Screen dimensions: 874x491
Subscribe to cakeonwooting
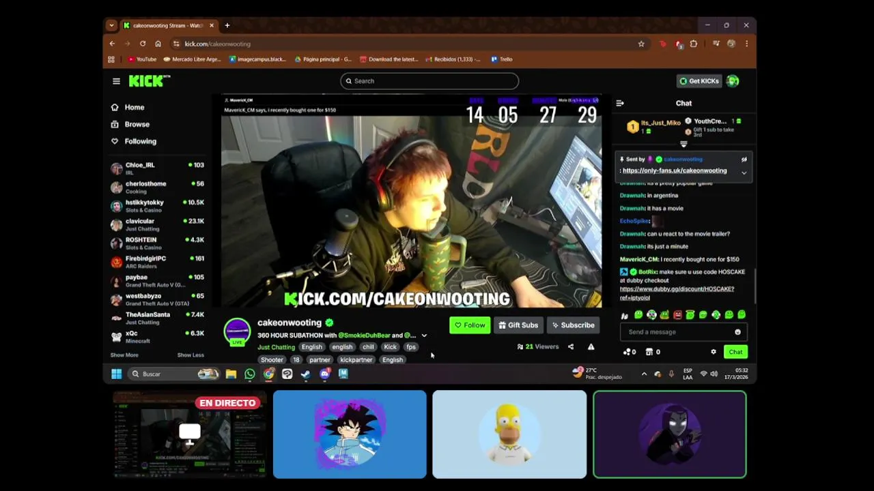point(573,325)
